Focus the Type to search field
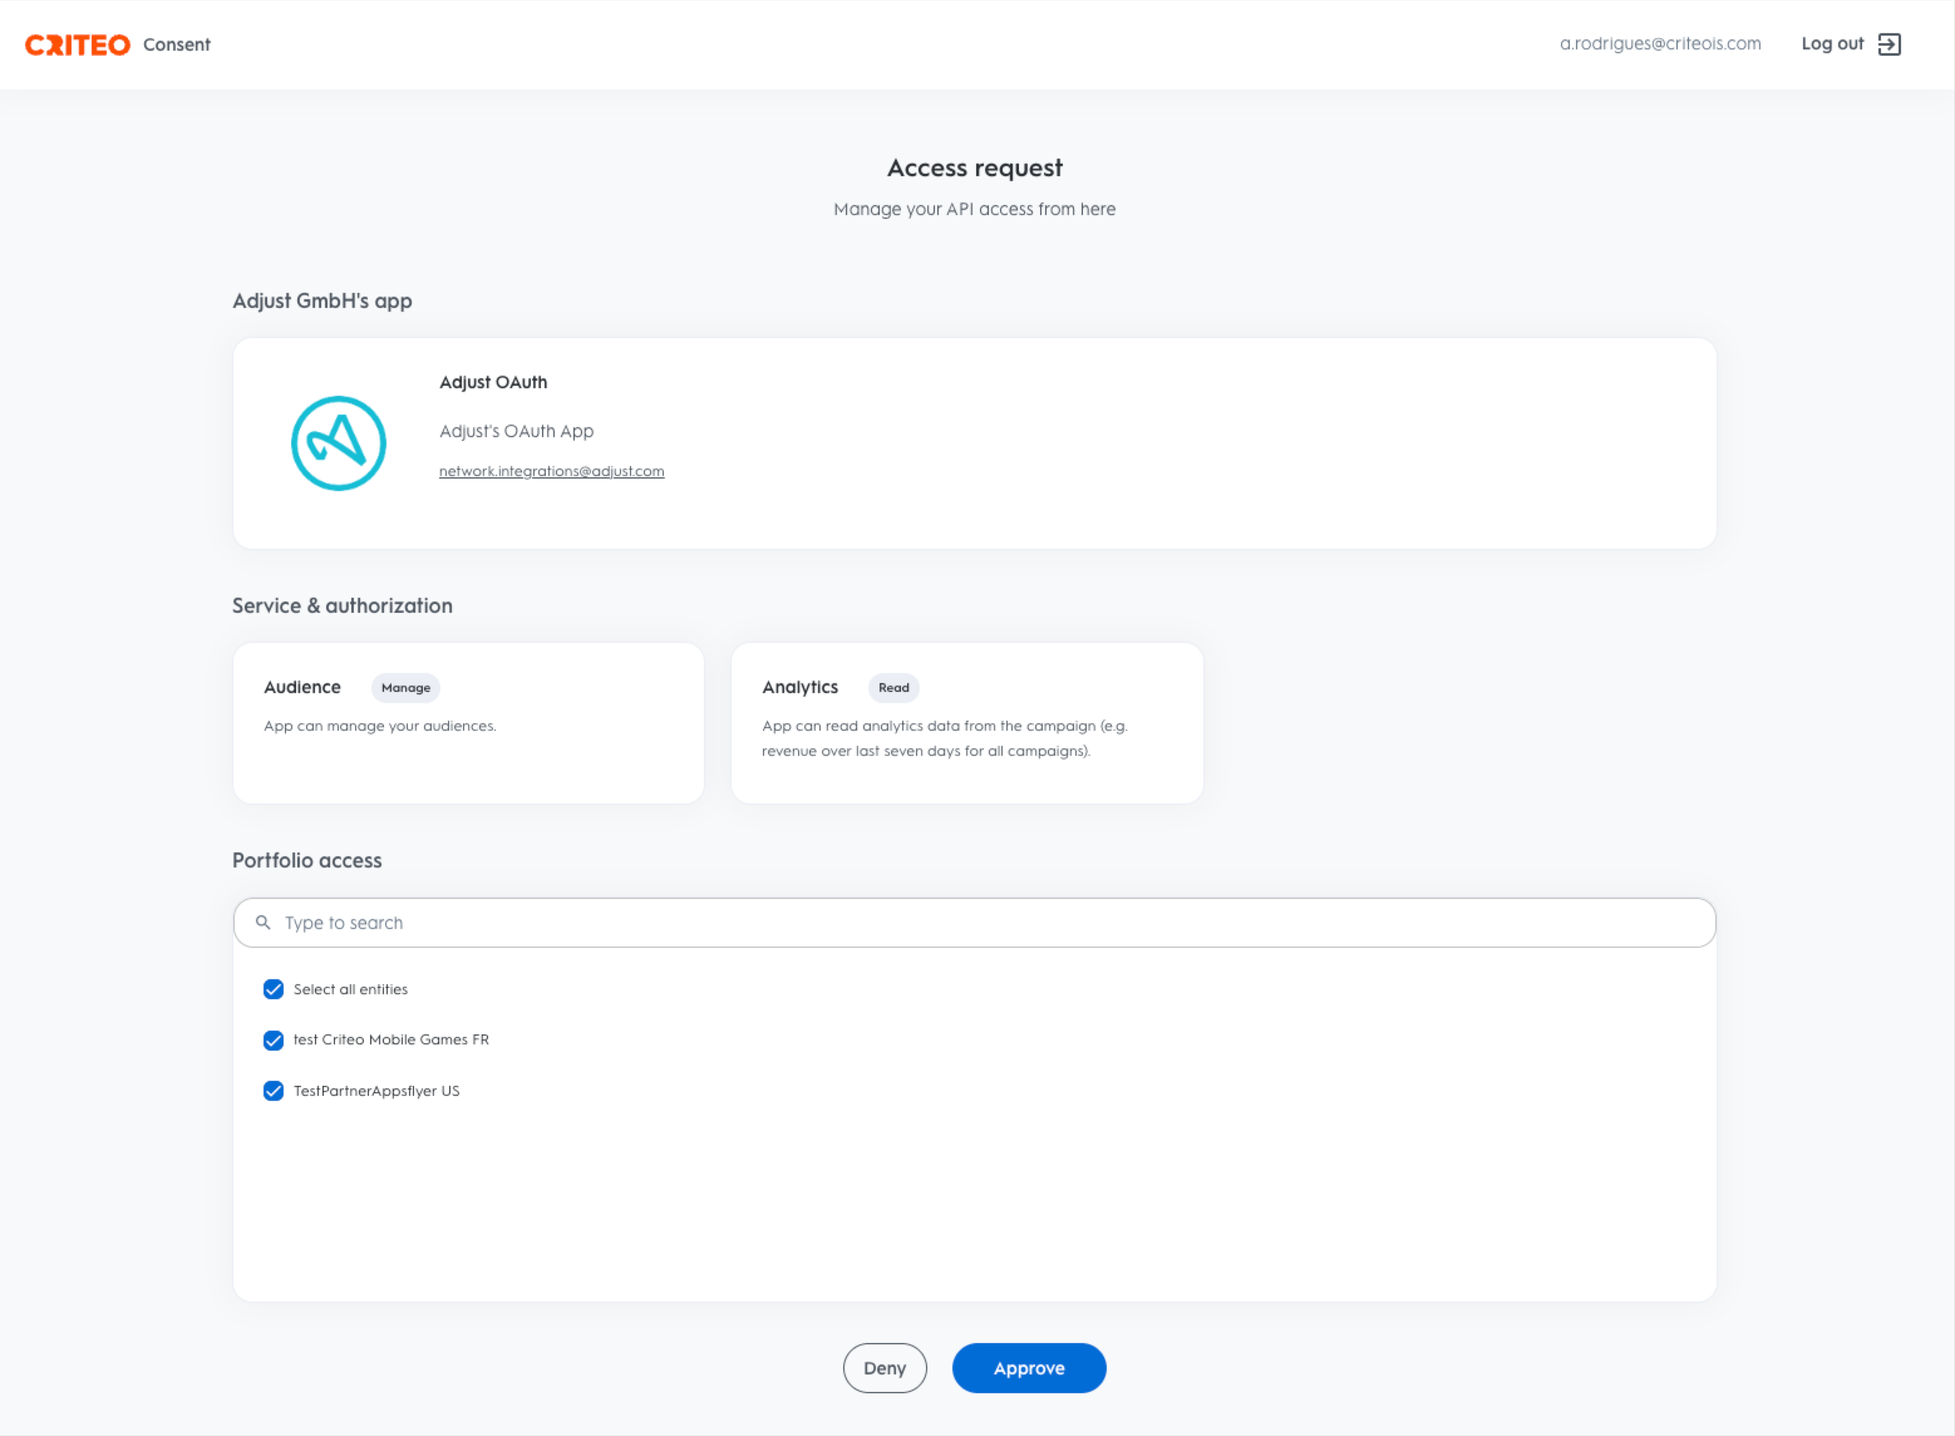 click(x=974, y=923)
